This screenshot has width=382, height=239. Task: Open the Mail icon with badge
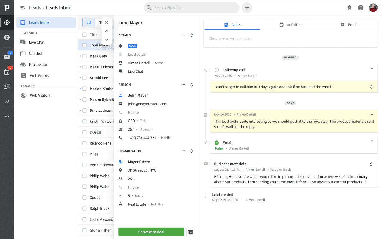point(7,57)
